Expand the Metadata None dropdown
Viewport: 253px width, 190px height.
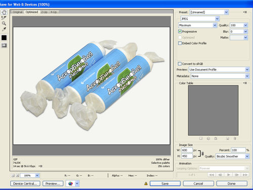(x=220, y=76)
